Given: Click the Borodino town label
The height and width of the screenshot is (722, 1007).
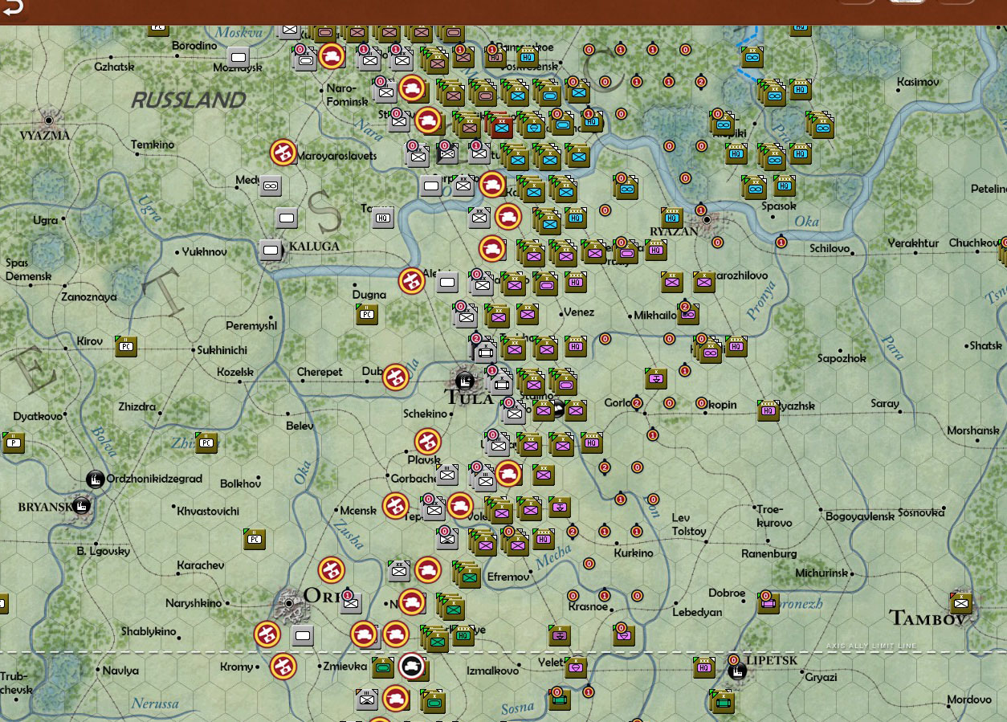Looking at the screenshot, I should [x=194, y=46].
